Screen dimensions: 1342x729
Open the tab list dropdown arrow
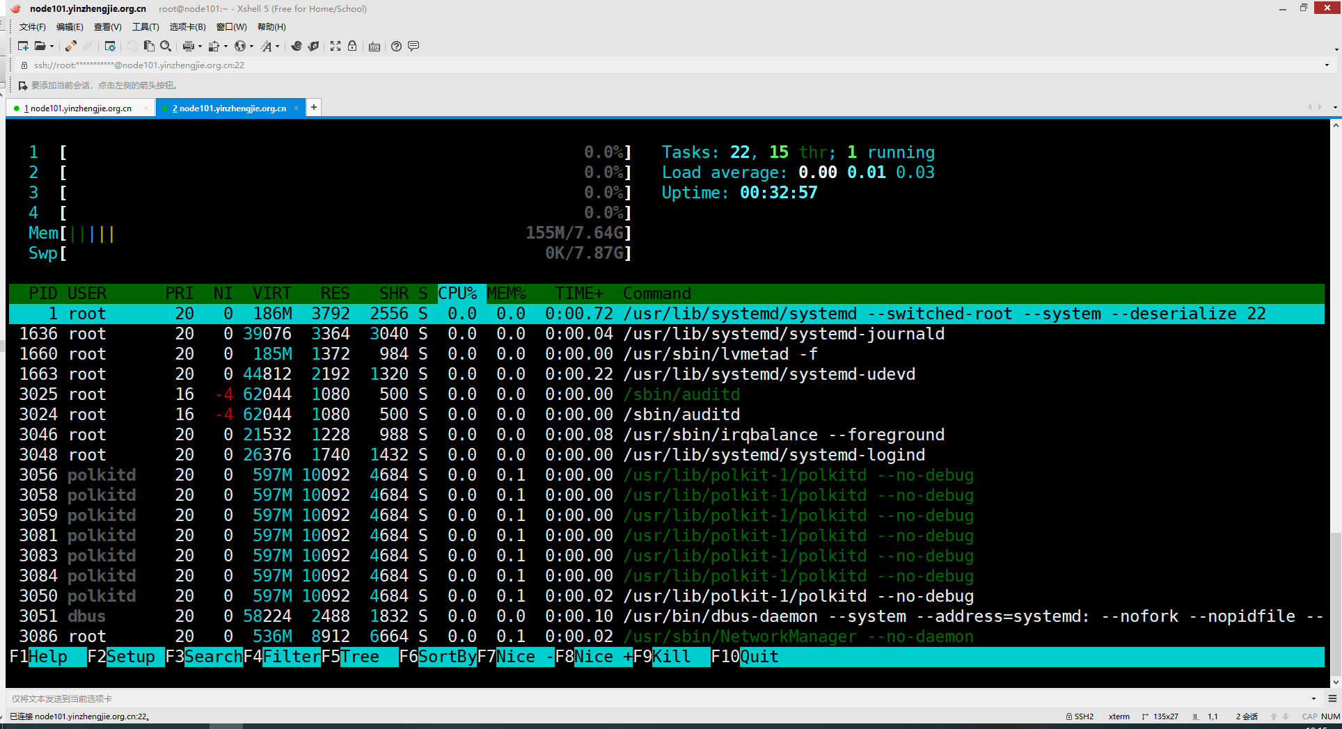point(1334,107)
